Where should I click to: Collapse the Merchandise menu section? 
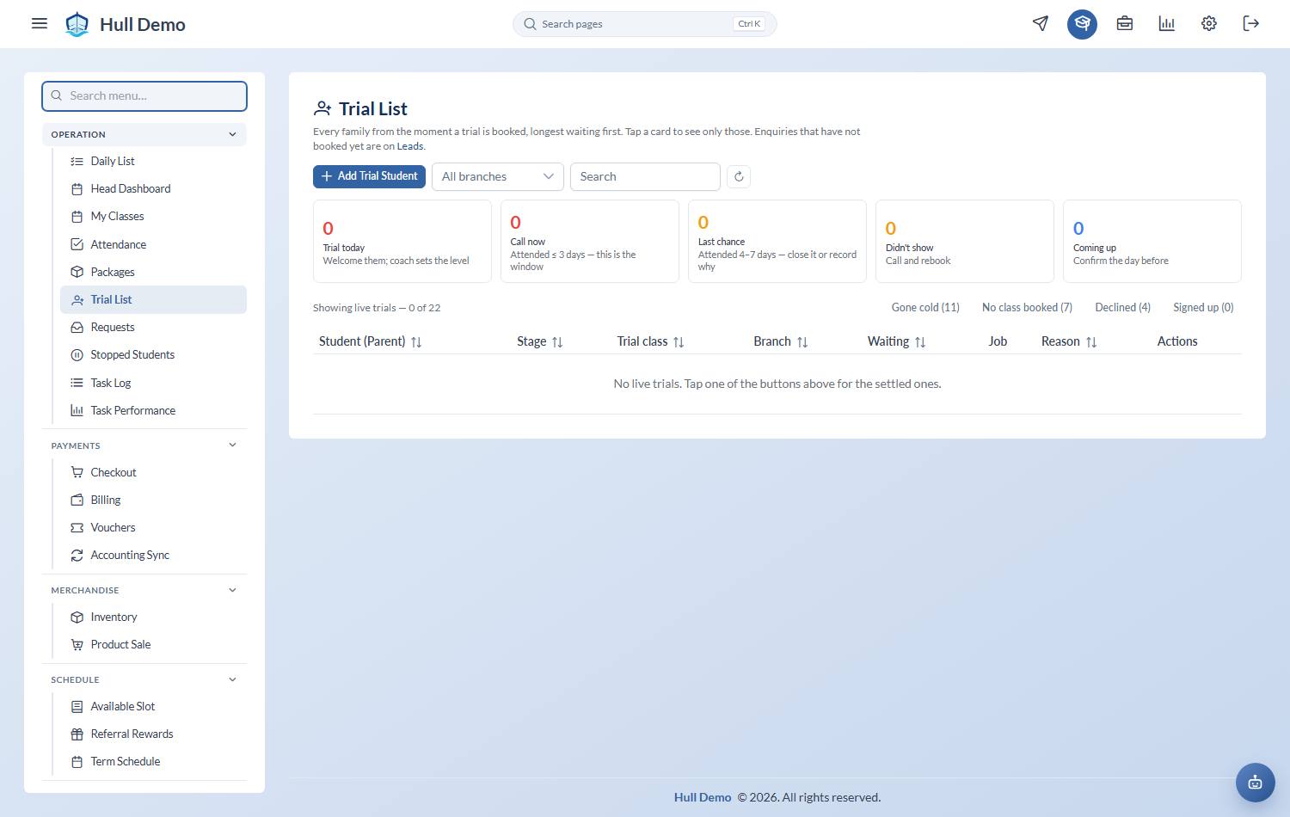tap(144, 590)
